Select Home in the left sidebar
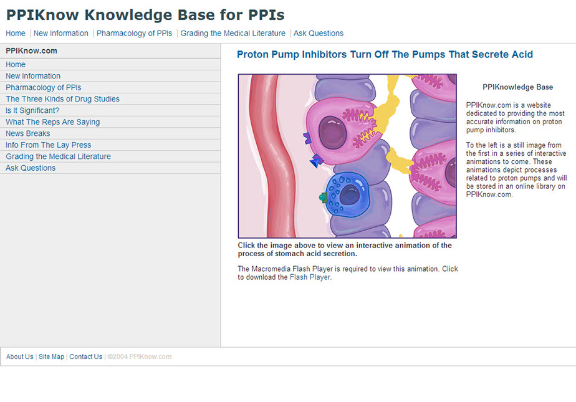Viewport: 576px width, 402px height. [x=16, y=65]
